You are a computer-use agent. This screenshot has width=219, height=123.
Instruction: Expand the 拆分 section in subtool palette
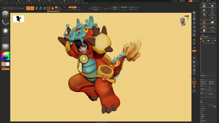(x=201, y=100)
